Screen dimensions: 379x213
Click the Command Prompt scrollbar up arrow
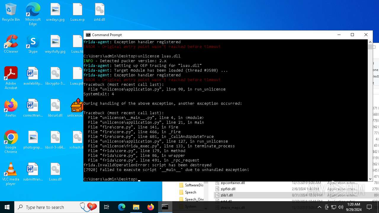click(370, 42)
